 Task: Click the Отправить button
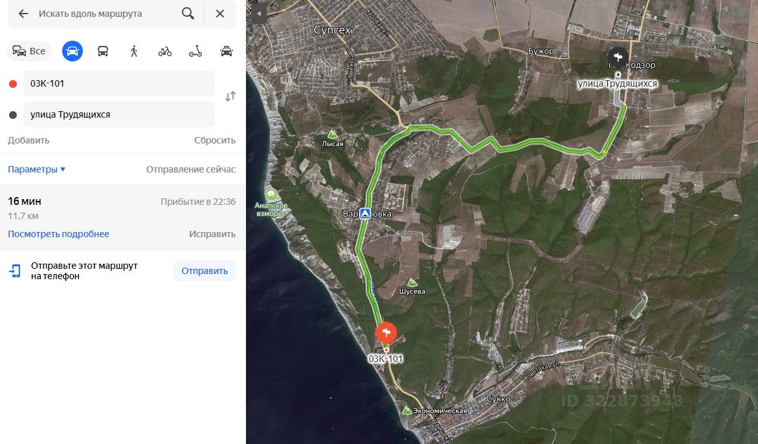205,271
